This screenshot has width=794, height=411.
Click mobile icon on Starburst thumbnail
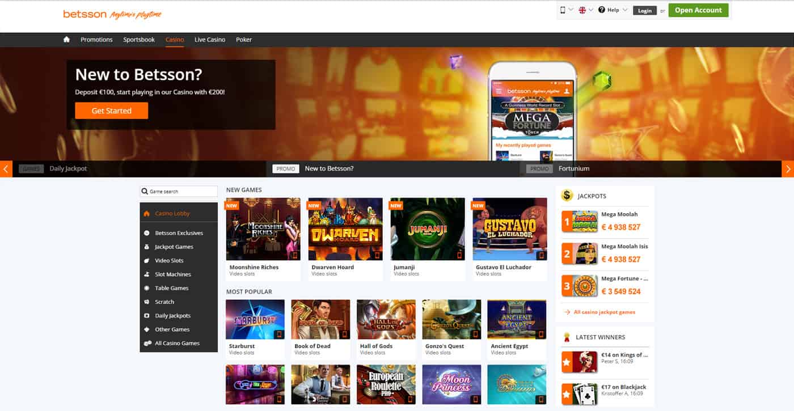[279, 334]
